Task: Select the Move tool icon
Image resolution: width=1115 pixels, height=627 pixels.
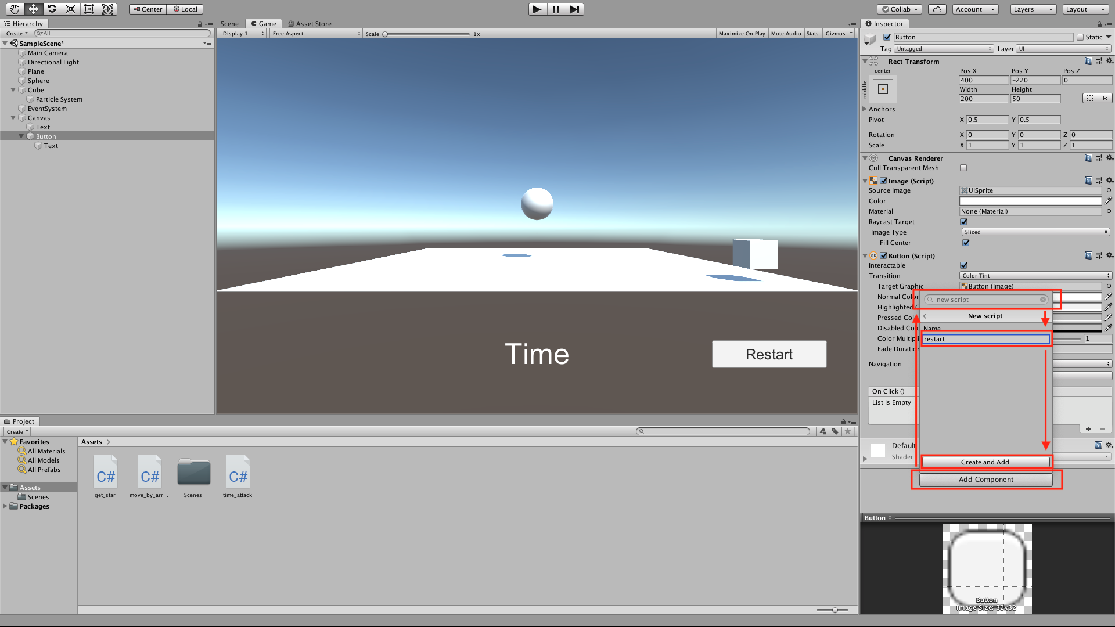Action: pos(33,9)
